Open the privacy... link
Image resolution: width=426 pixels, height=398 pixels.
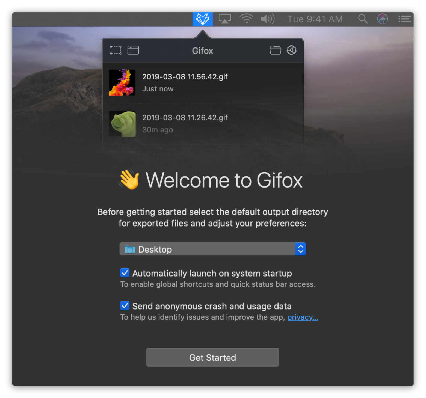[303, 317]
